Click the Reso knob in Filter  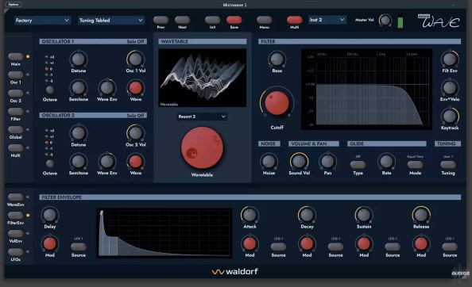click(277, 59)
